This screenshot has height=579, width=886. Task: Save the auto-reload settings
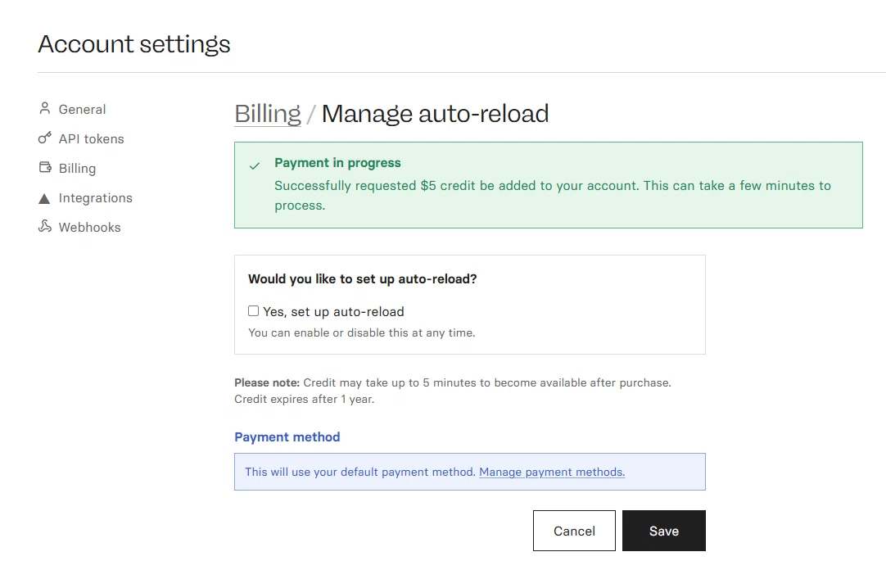(x=664, y=531)
